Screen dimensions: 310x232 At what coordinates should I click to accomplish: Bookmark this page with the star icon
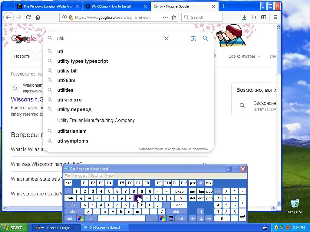pos(174,17)
